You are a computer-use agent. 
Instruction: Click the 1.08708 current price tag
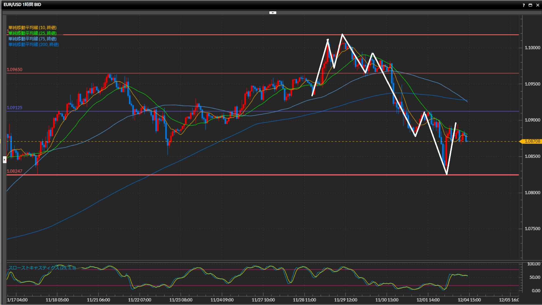(532, 141)
